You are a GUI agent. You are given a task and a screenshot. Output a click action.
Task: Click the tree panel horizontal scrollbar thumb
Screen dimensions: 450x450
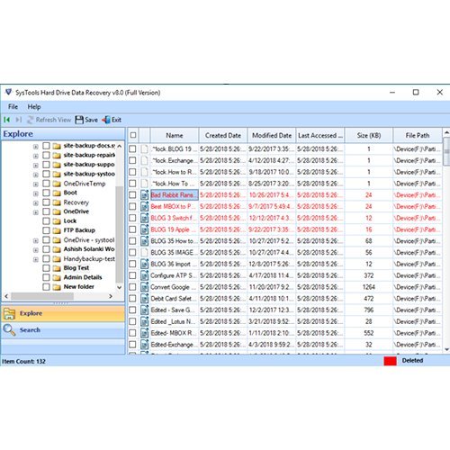(x=42, y=296)
